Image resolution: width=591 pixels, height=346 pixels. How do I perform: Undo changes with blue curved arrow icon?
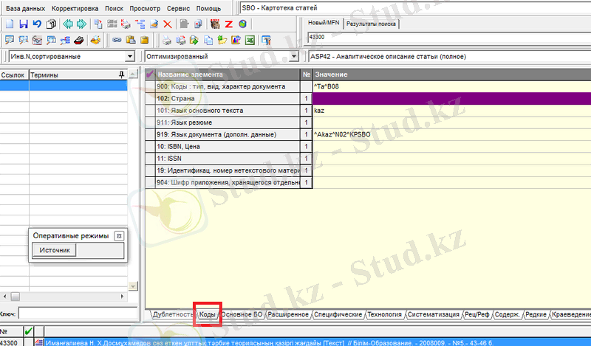click(37, 24)
